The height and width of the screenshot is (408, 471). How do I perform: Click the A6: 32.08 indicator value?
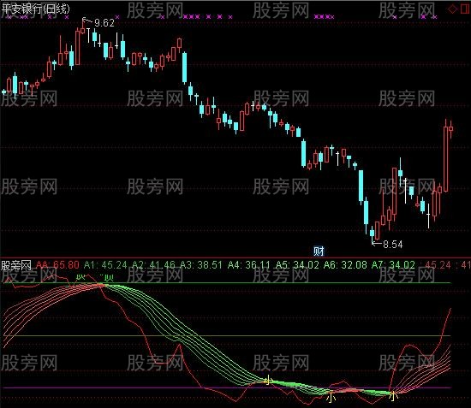tap(345, 265)
